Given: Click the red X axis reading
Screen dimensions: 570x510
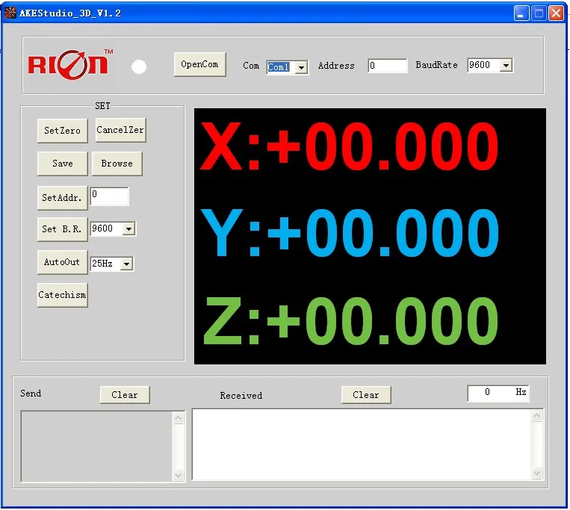Looking at the screenshot, I should point(349,146).
